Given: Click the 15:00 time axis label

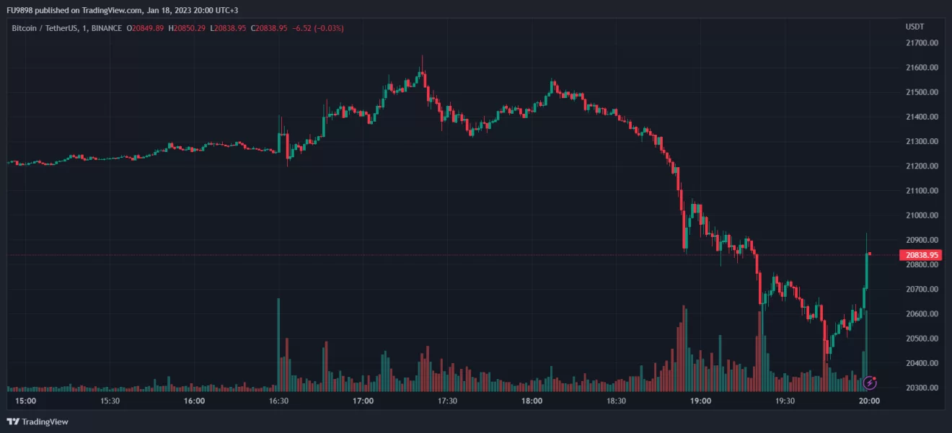Looking at the screenshot, I should point(26,401).
